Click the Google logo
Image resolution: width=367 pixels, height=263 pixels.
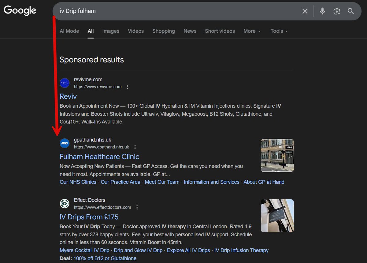coord(20,11)
